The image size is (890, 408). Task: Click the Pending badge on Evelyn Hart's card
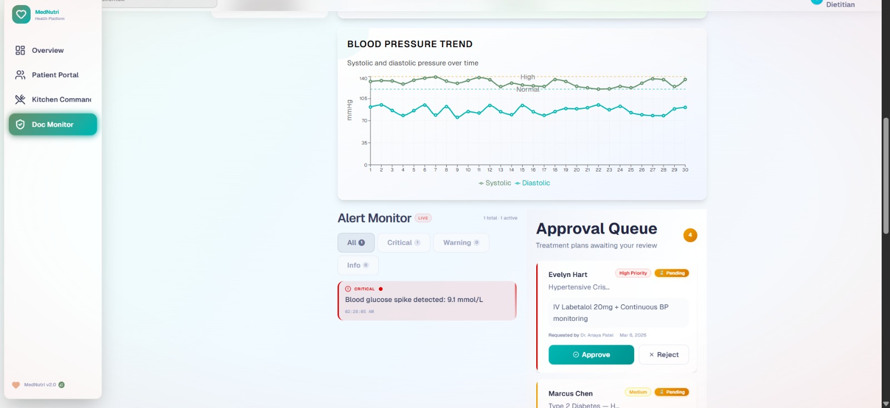[672, 273]
